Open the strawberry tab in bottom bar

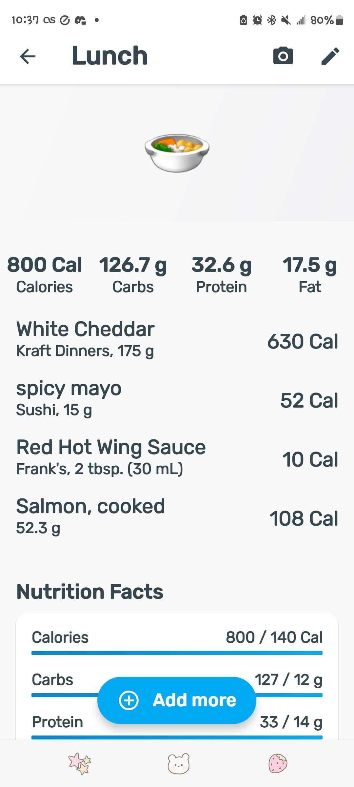click(x=278, y=763)
